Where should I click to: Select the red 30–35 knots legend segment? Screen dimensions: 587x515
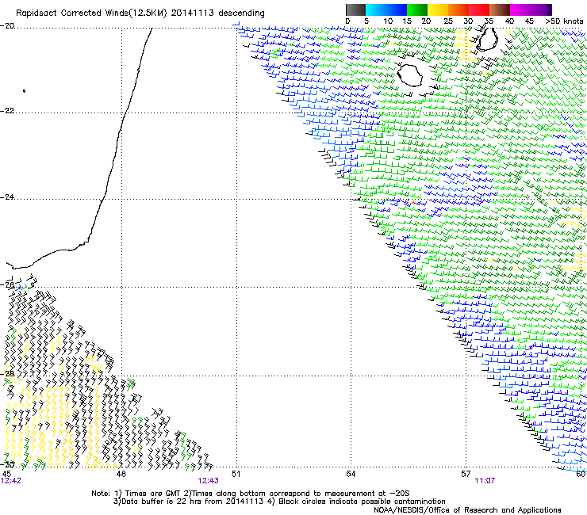click(479, 10)
